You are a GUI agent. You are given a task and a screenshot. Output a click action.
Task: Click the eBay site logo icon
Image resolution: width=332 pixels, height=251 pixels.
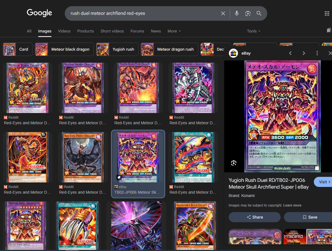pyautogui.click(x=233, y=53)
